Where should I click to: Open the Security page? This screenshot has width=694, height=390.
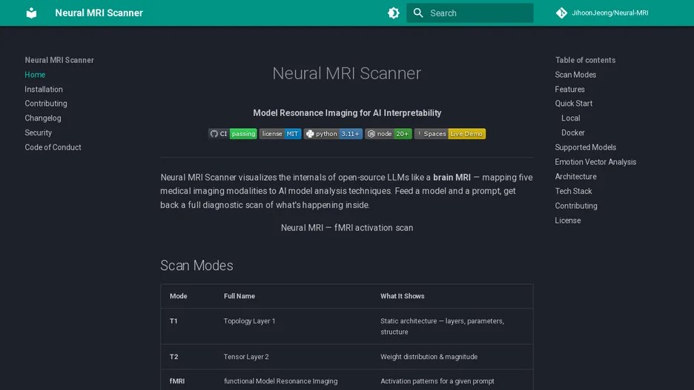pos(38,132)
